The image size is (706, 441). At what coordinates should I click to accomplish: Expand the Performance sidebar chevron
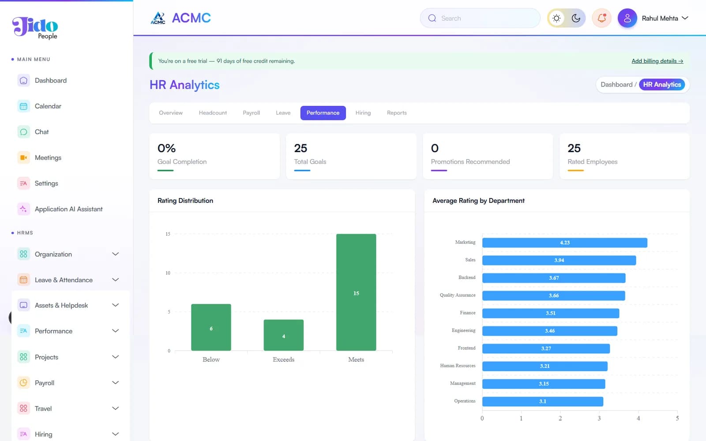coord(116,331)
